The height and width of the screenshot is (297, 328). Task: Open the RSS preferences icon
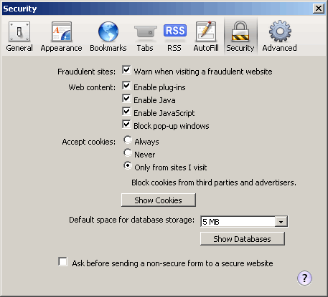175,31
